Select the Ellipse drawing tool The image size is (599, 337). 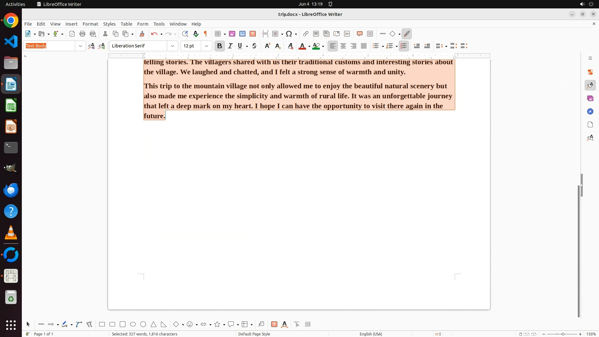(133, 325)
